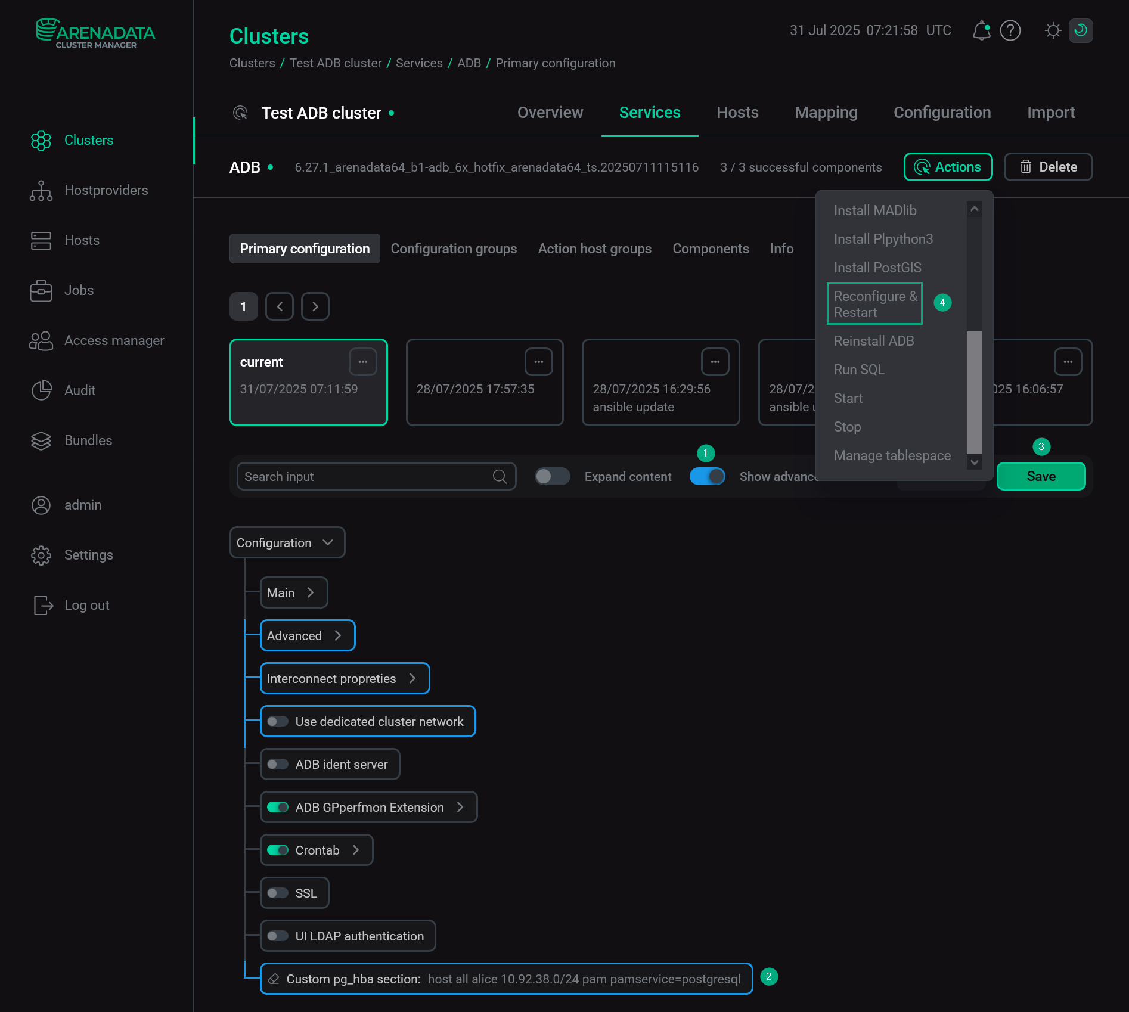Open the menu on the 28/07/2025 17:57:35 card
This screenshot has width=1129, height=1012.
(x=539, y=362)
